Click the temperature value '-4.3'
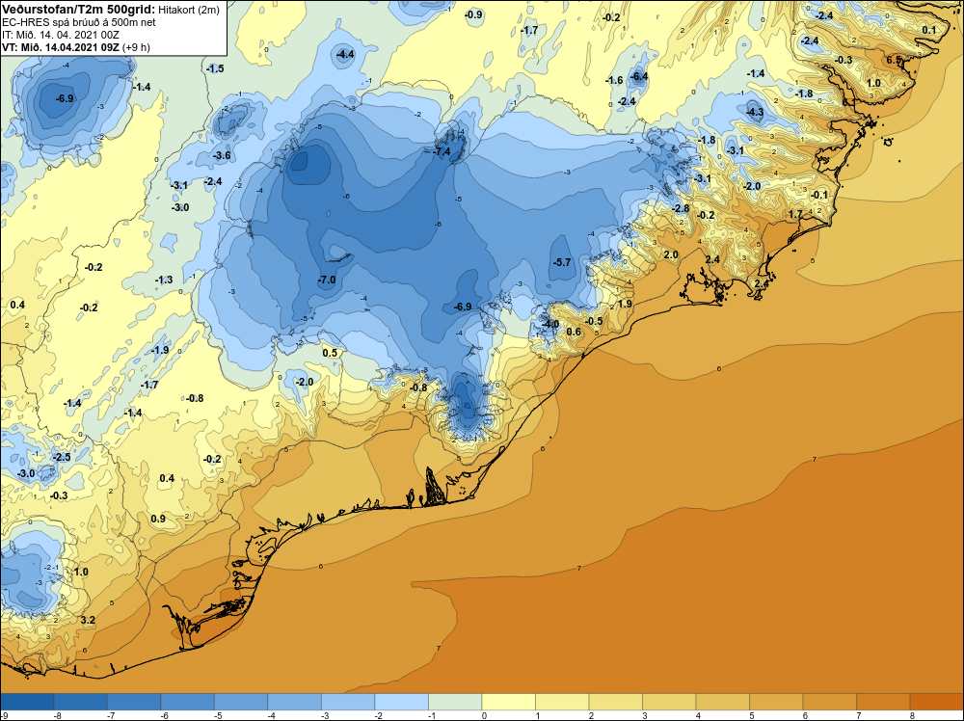This screenshot has height=721, width=964. [755, 113]
